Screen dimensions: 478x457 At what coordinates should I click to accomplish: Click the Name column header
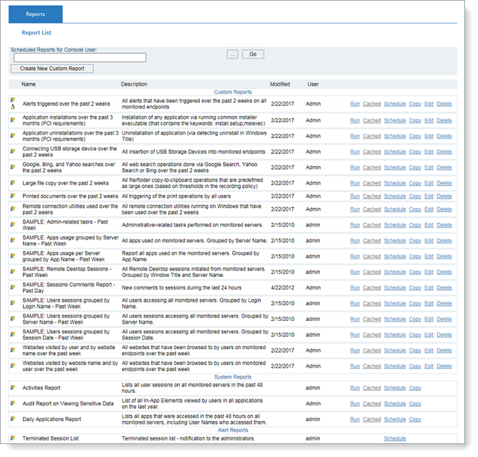(29, 84)
